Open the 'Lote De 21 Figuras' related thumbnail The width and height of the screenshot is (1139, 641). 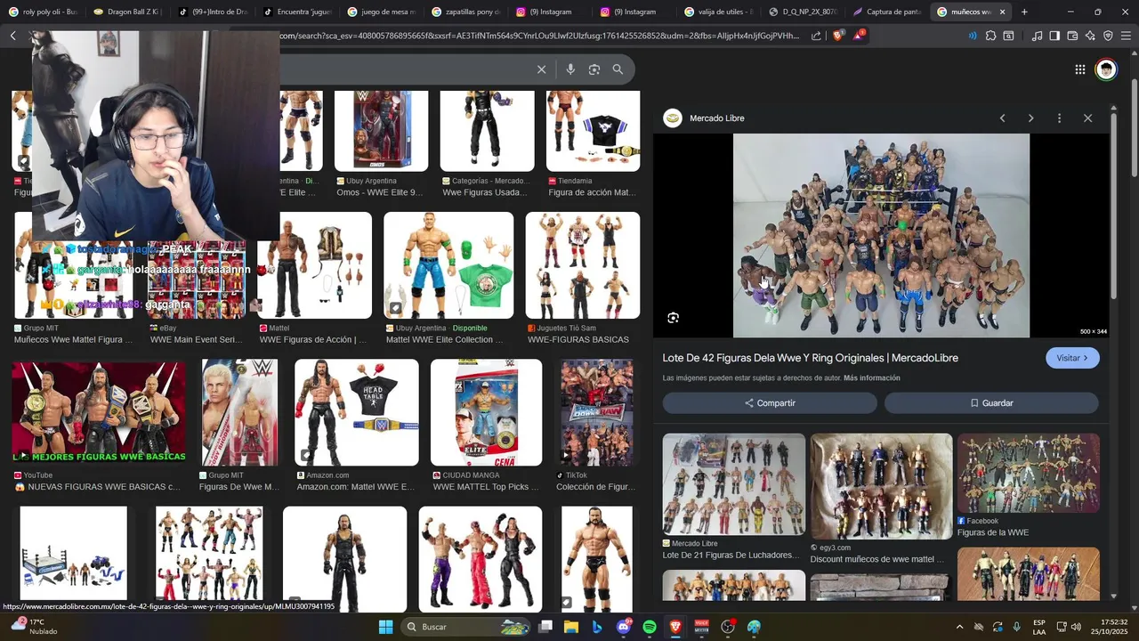pyautogui.click(x=734, y=484)
